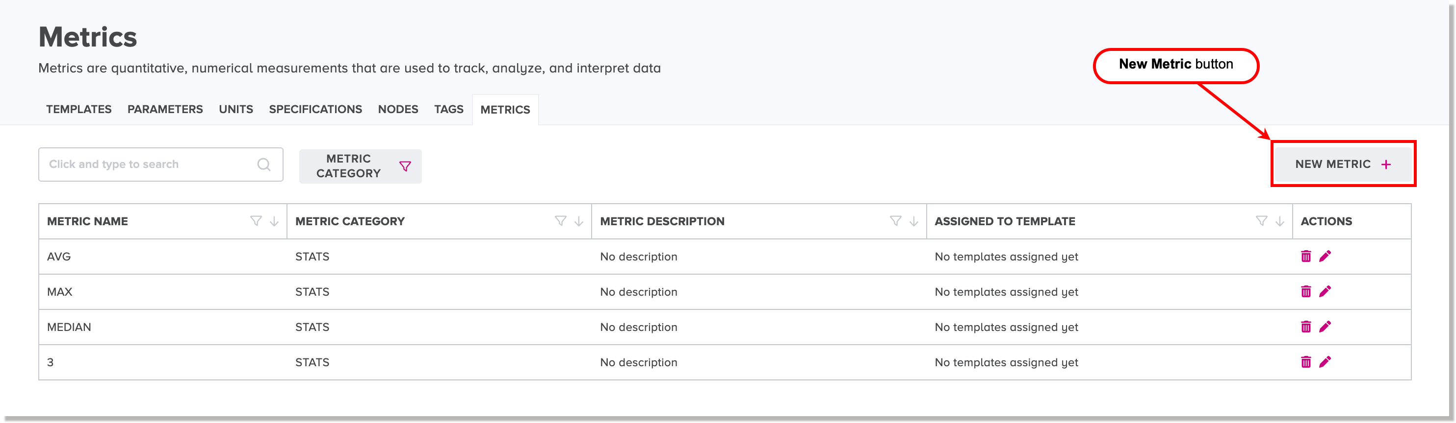1456x423 pixels.
Task: Click 'No templates assigned yet' in MEDIAN row
Action: click(1006, 327)
